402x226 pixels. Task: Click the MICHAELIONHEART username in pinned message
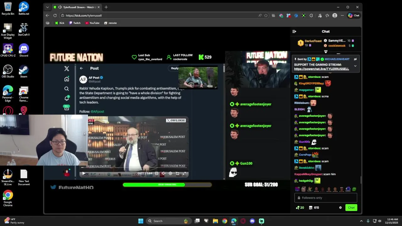(x=337, y=59)
